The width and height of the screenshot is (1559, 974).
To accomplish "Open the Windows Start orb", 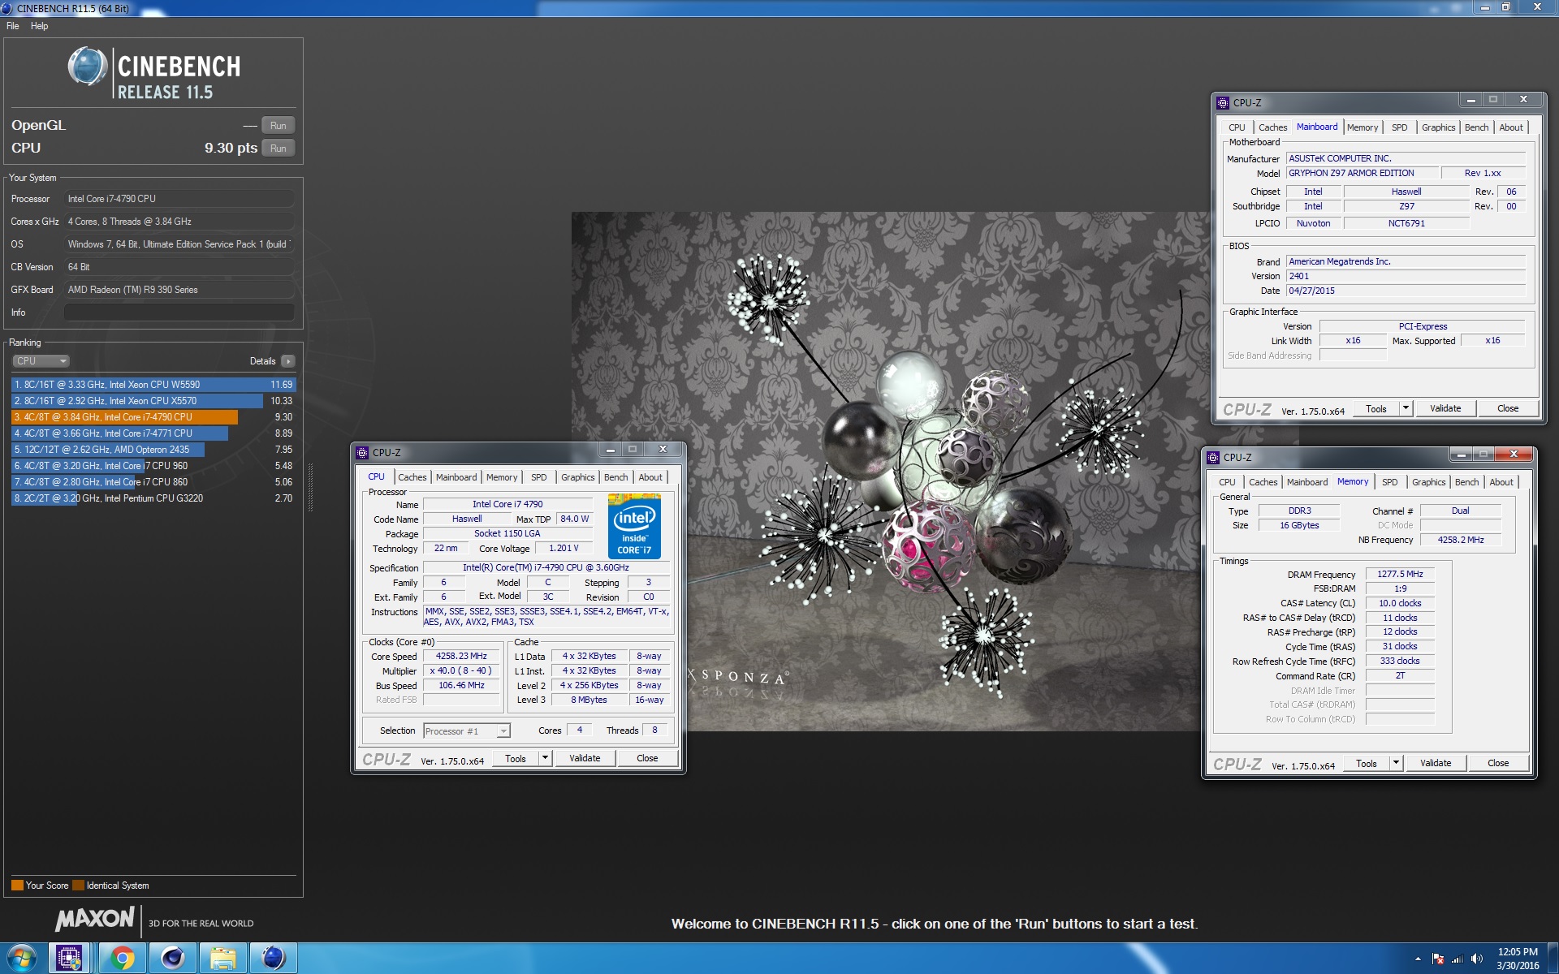I will tap(22, 959).
